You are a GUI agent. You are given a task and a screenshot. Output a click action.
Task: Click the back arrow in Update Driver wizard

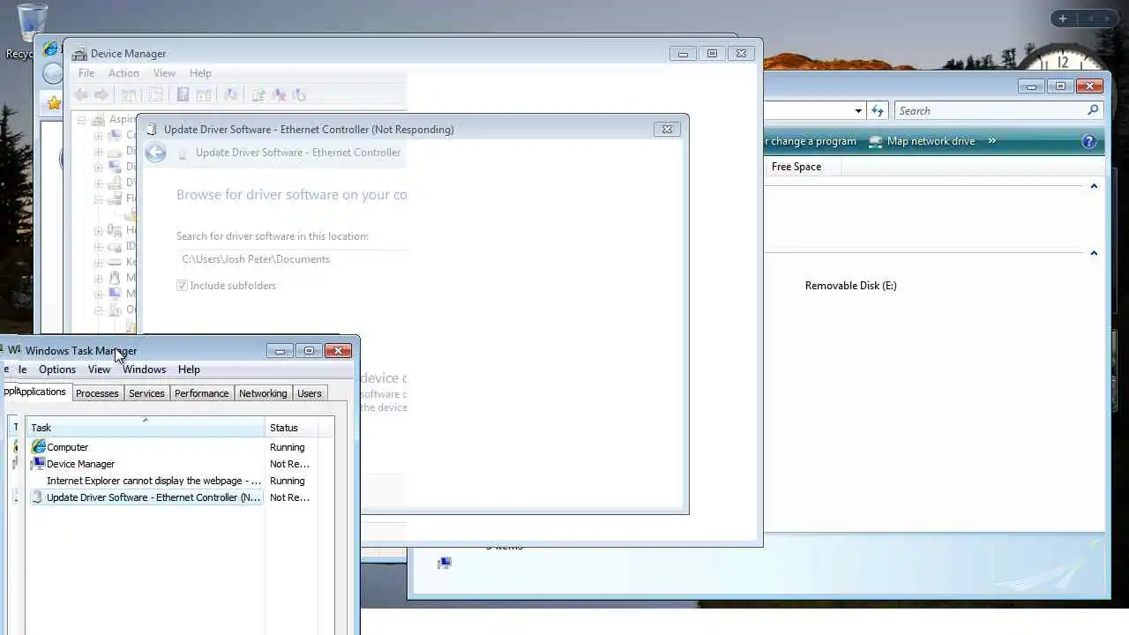(155, 153)
